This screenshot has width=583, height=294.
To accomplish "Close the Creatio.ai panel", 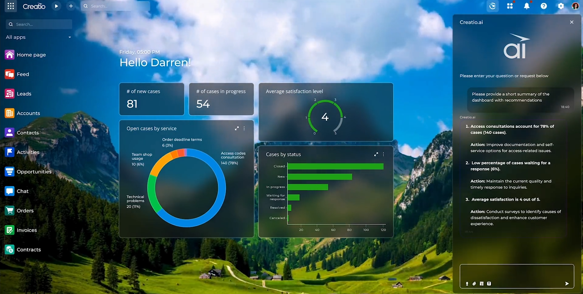I will [572, 22].
